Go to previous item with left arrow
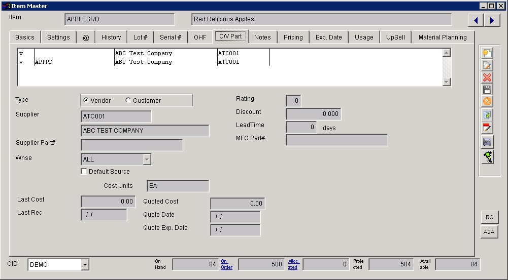 [x=476, y=20]
